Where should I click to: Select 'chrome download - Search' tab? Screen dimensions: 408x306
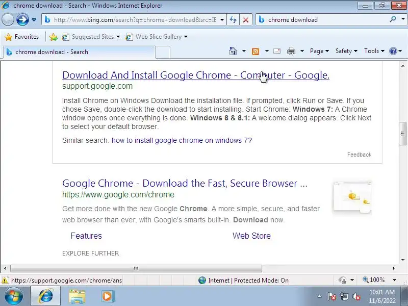(79, 52)
